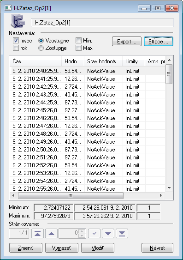Click the page number input field
Image resolution: width=183 pixels, height=260 pixels.
point(69,234)
